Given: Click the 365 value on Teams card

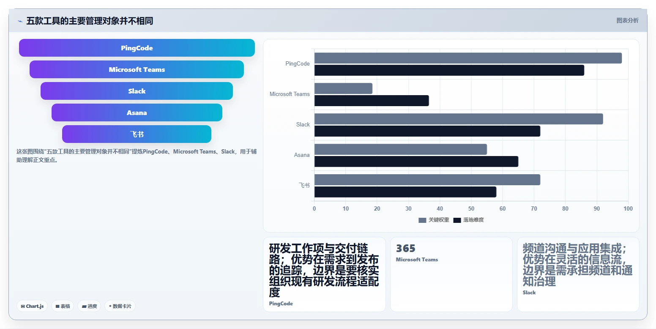Looking at the screenshot, I should click(x=406, y=248).
